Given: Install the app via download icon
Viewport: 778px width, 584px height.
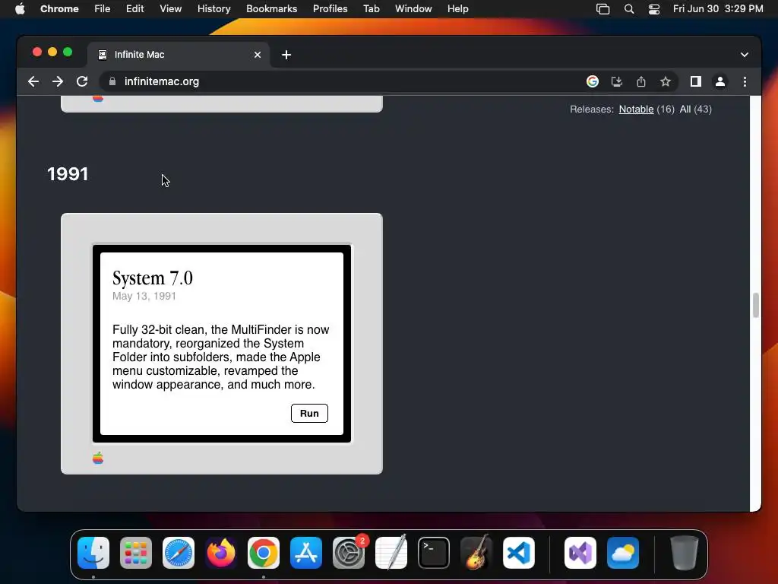Looking at the screenshot, I should (617, 81).
